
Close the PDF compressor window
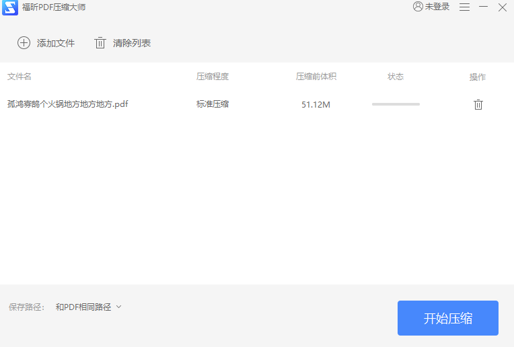pyautogui.click(x=502, y=7)
